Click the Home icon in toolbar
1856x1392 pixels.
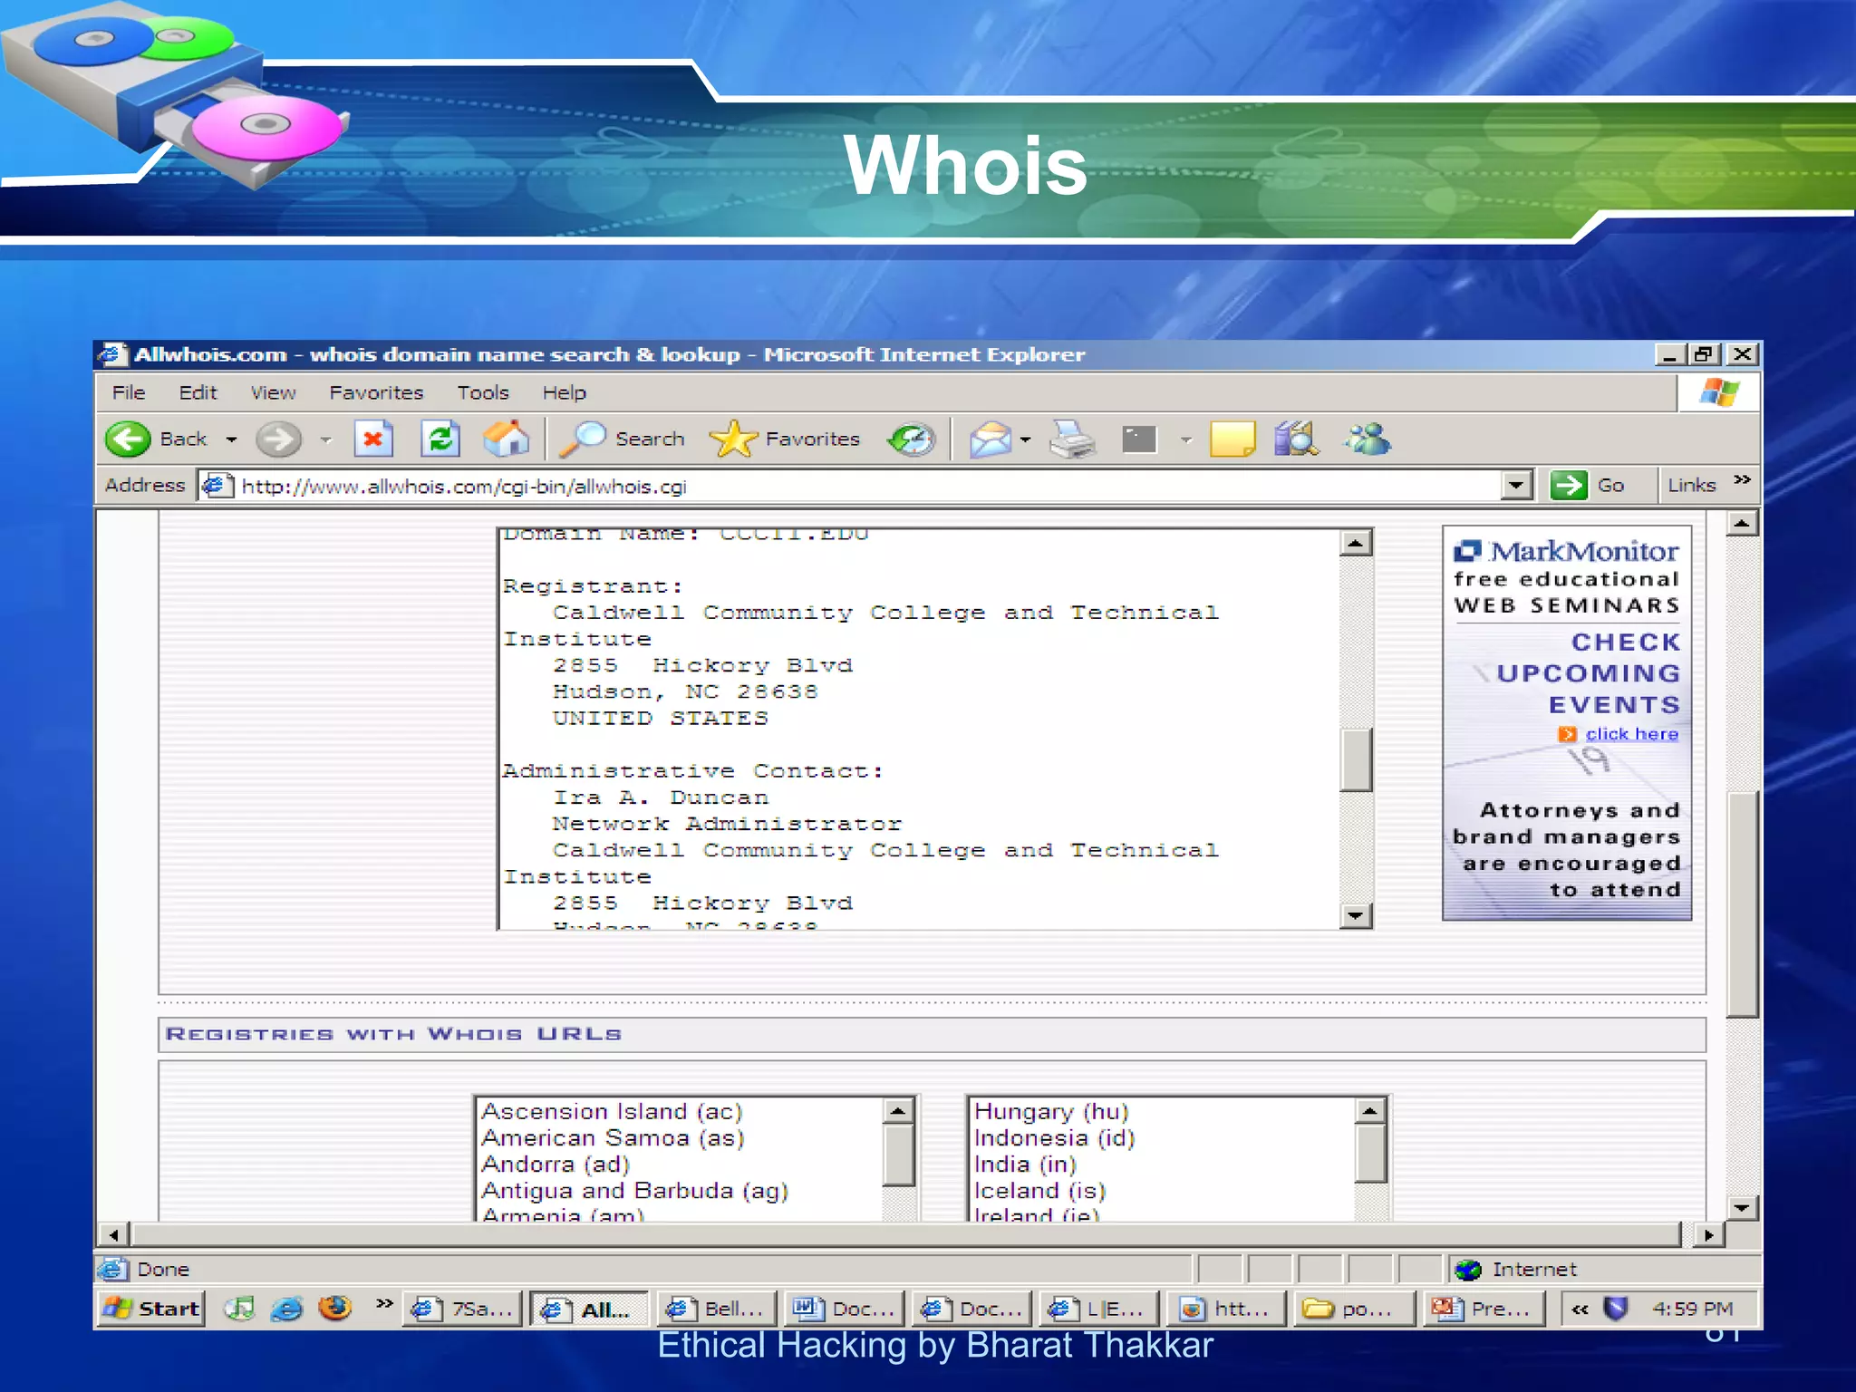[506, 440]
